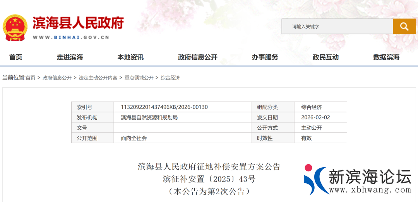Go to 重点领域公开 breadcrumb link
Screen dimensions: 418x202
[x=139, y=78]
